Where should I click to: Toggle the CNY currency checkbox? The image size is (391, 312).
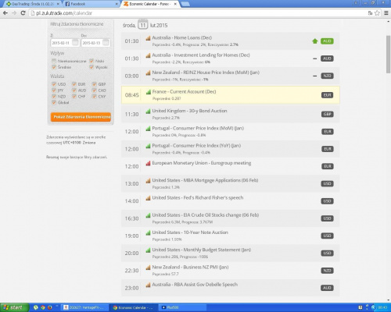click(x=95, y=97)
